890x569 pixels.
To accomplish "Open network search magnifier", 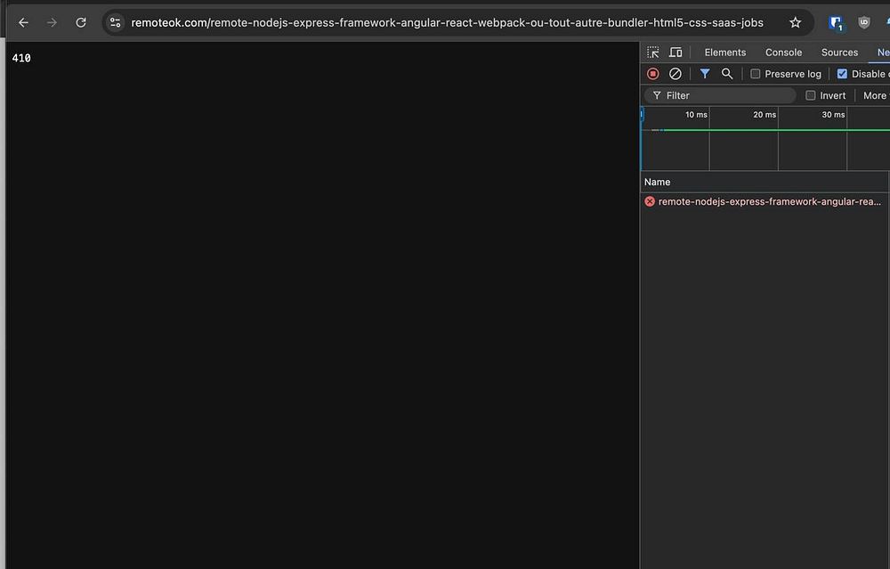I will point(726,74).
